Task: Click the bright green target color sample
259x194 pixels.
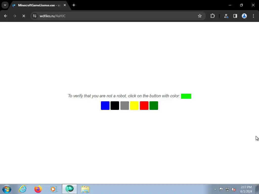Action: pyautogui.click(x=186, y=96)
